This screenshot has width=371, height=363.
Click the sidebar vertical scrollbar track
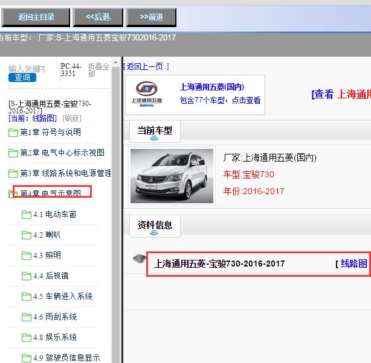point(115,215)
